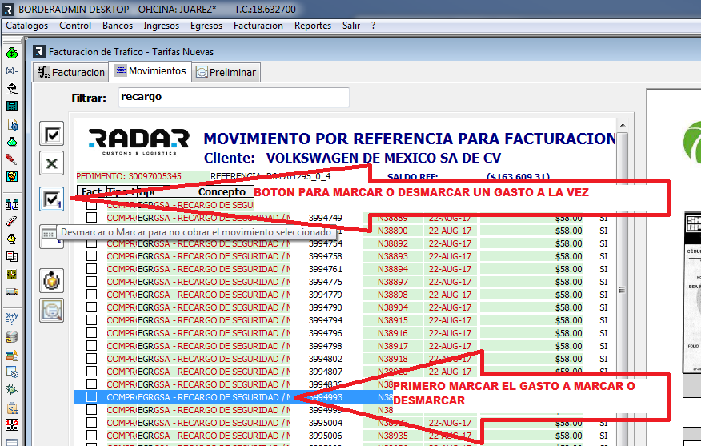The height and width of the screenshot is (446, 701).
Task: Toggle checkbox in highlighted row 3994993
Action: (92, 397)
